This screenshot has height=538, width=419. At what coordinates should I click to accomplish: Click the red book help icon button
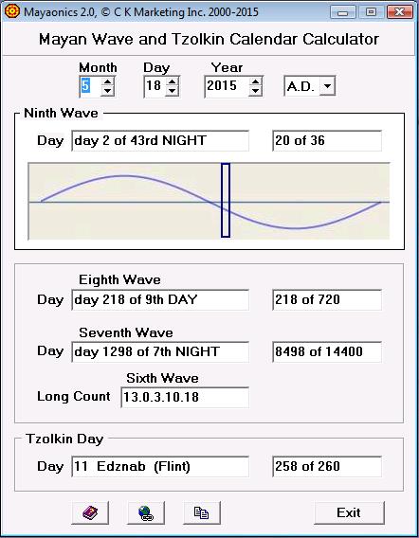90,512
